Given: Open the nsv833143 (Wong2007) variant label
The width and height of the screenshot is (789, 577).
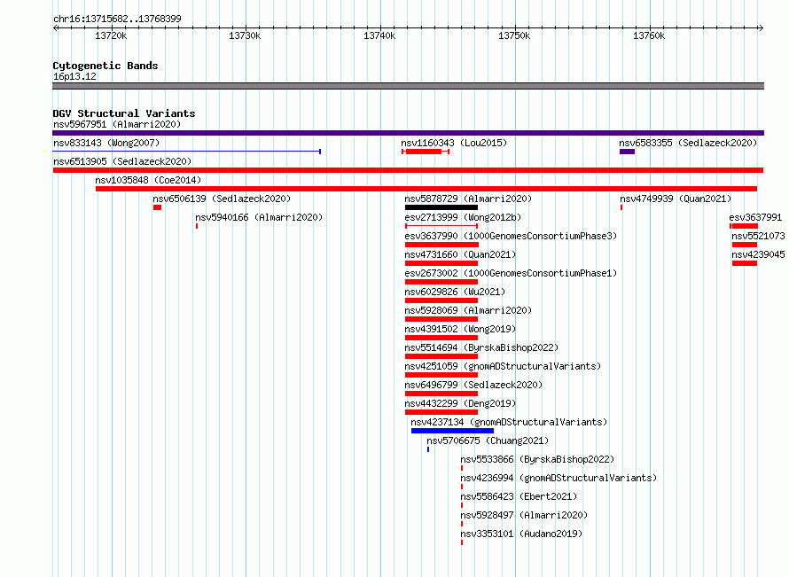Looking at the screenshot, I should coord(106,143).
